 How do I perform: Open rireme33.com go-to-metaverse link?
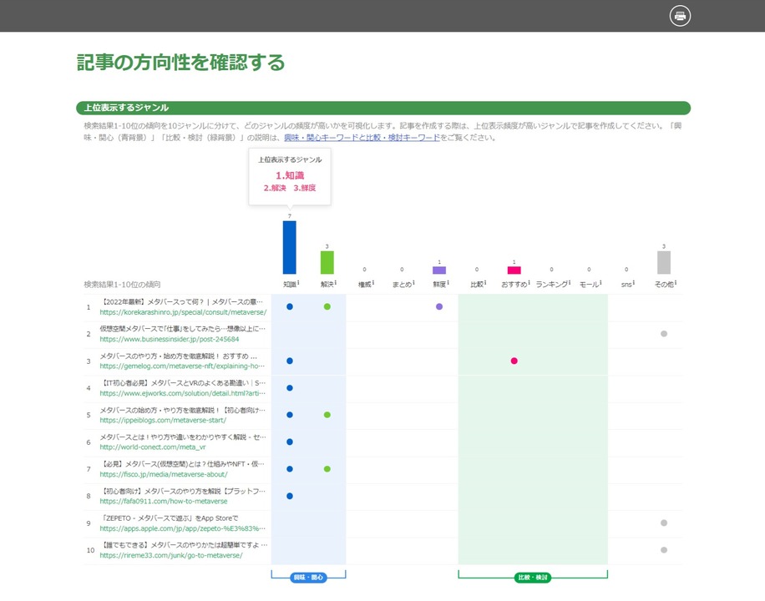pos(170,555)
